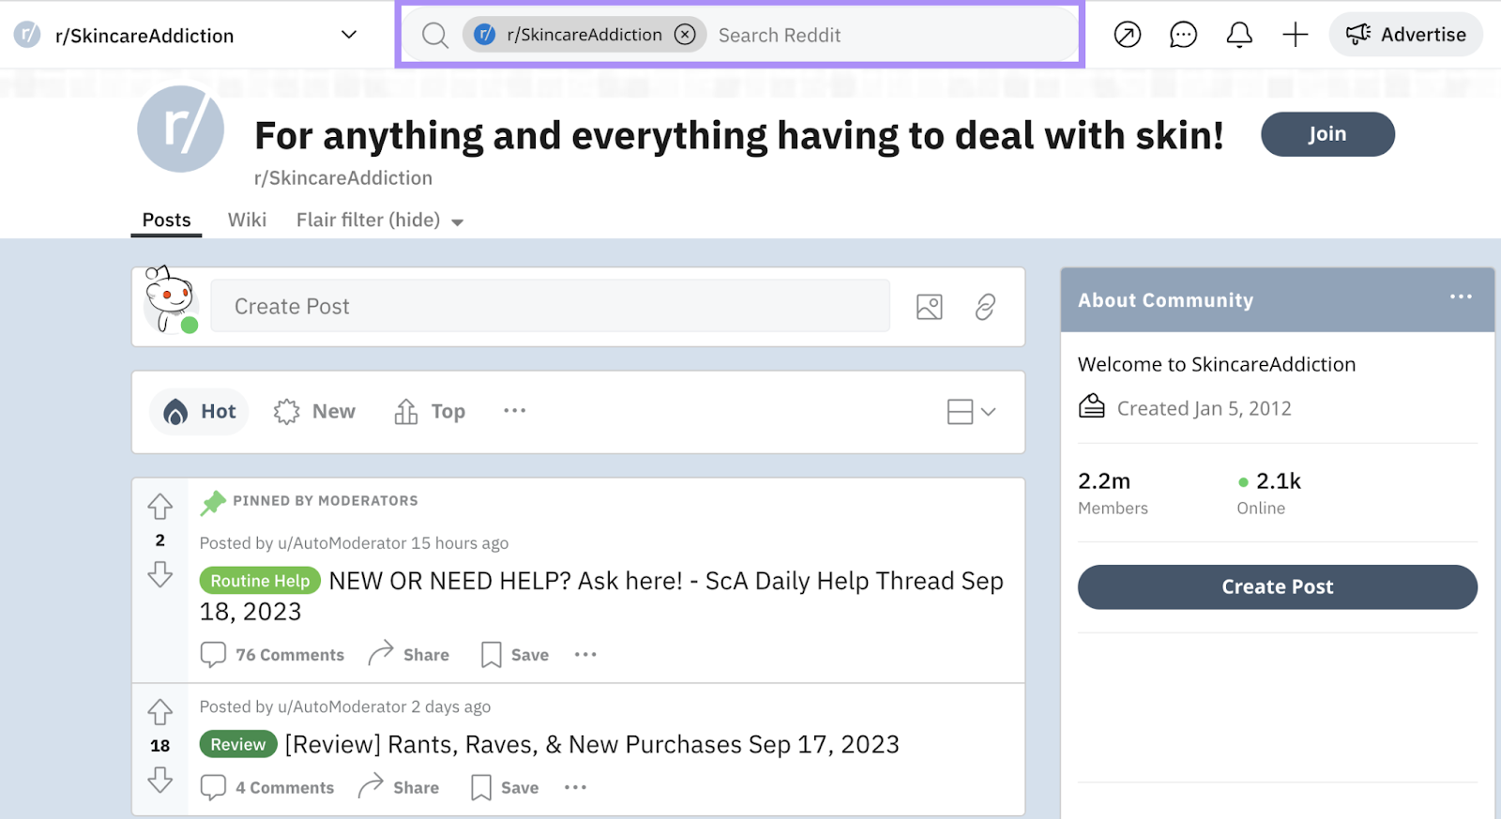Click the Create Post text field

click(x=550, y=306)
